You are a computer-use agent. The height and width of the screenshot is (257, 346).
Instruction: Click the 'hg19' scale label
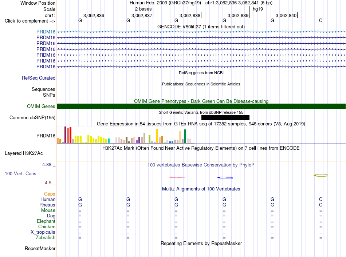point(258,9)
